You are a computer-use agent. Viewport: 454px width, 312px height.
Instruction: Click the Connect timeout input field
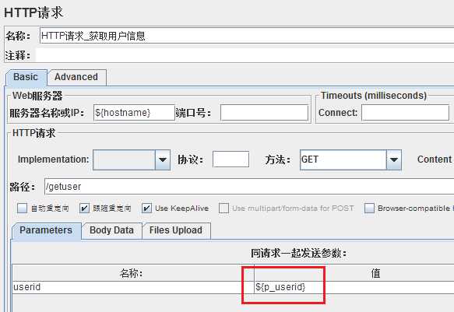406,113
